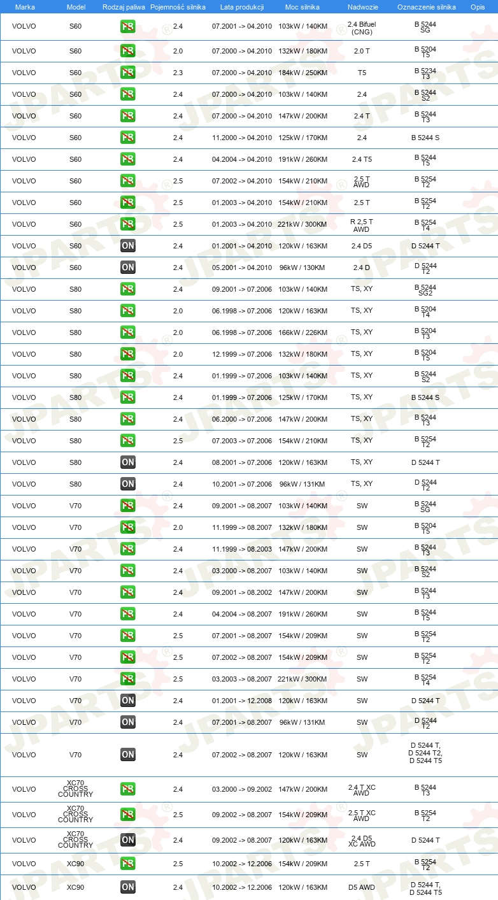This screenshot has height=900, width=498.
Task: Select the diesel ON icon in the 2.4 D5 XC AWD row
Action: coord(128,840)
